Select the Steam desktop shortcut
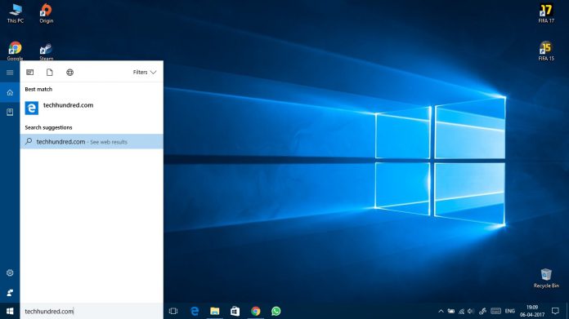The height and width of the screenshot is (319, 569). 46,51
